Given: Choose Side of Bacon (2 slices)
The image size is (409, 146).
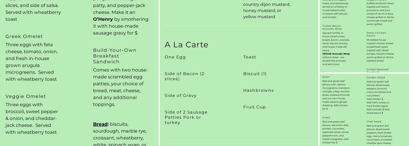Looking at the screenshot, I should click(185, 76).
